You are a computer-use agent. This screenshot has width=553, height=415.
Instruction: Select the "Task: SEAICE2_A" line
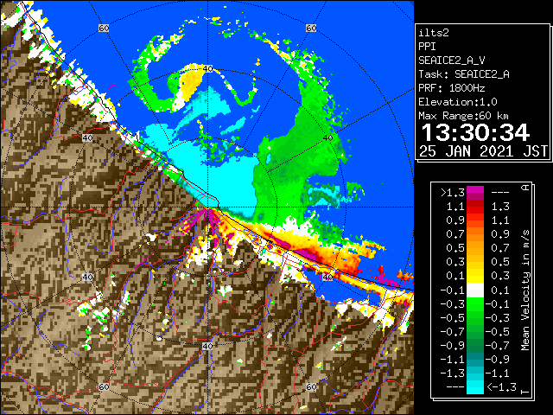click(x=464, y=74)
